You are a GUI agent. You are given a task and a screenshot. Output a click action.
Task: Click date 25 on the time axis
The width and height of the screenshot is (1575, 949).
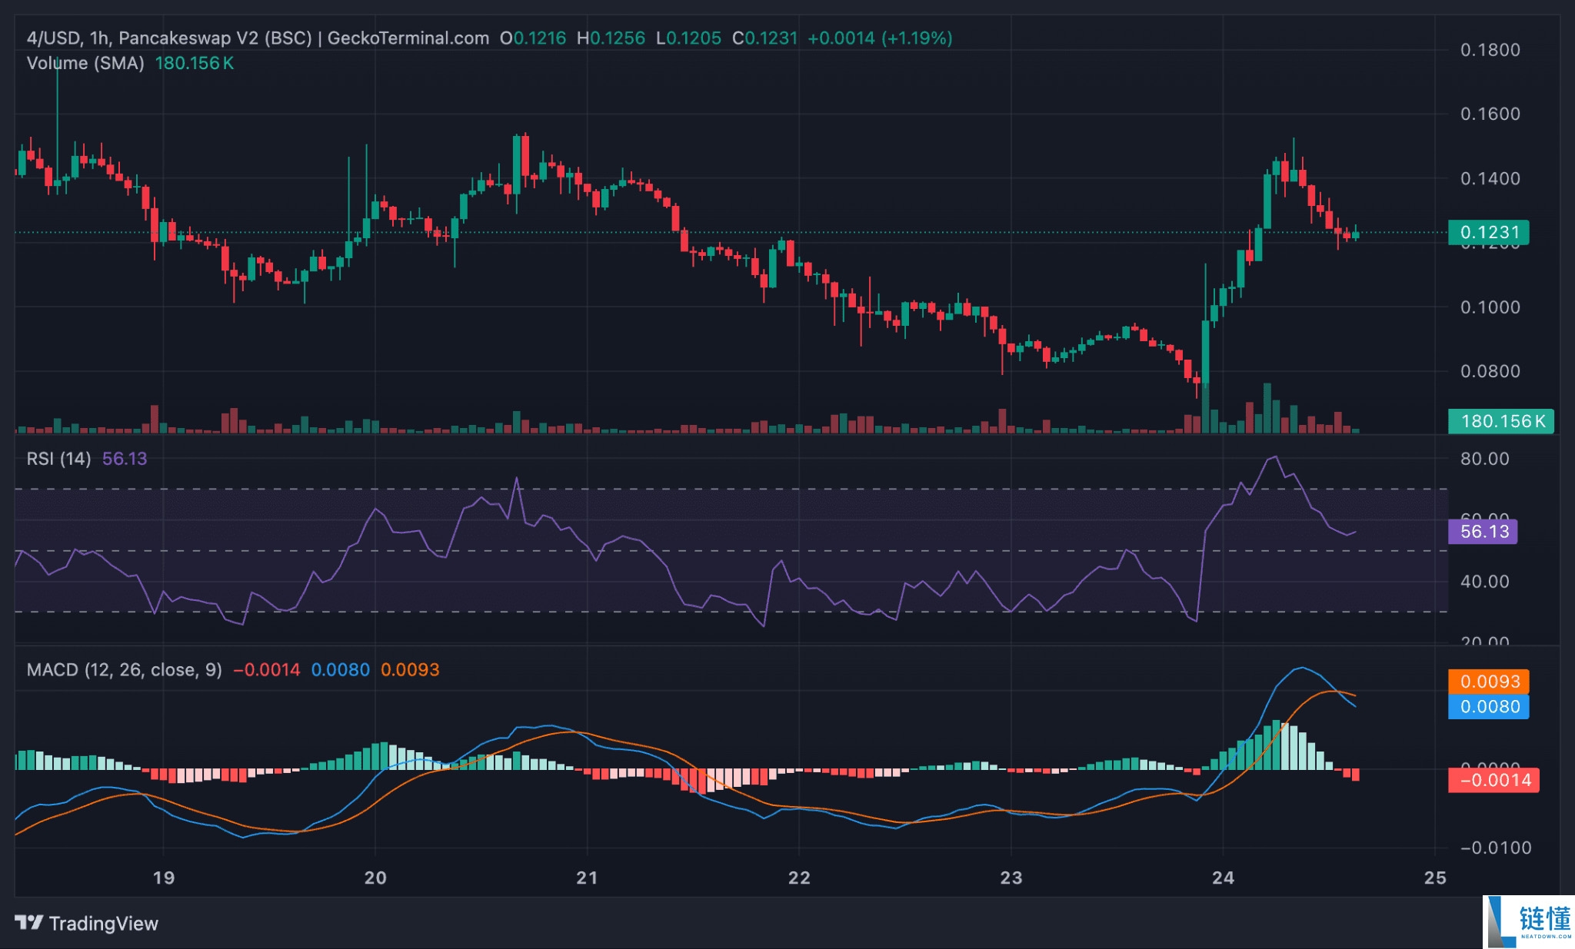[x=1435, y=878]
